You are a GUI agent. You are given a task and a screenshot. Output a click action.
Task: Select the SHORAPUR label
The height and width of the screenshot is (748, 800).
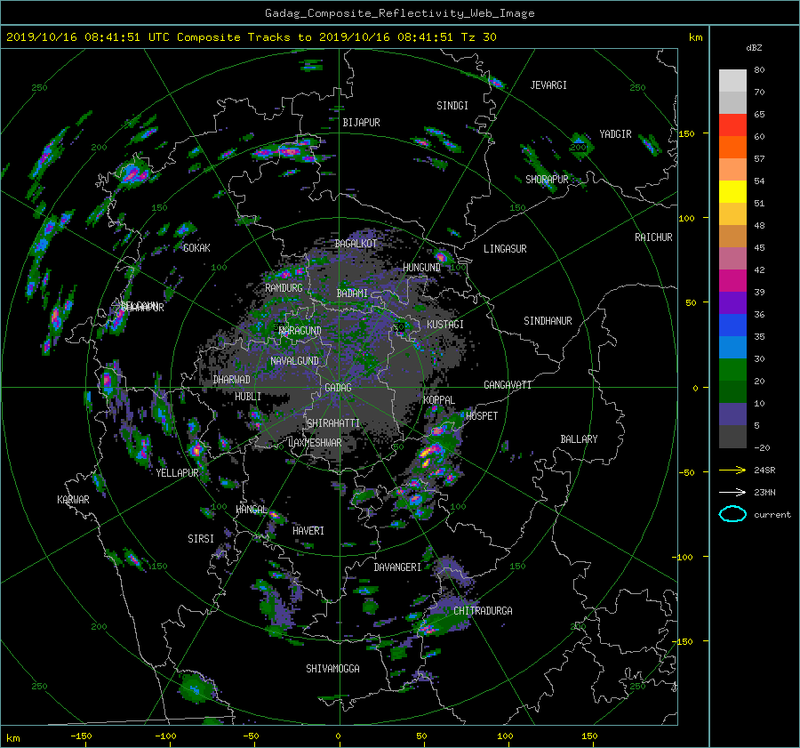(547, 180)
